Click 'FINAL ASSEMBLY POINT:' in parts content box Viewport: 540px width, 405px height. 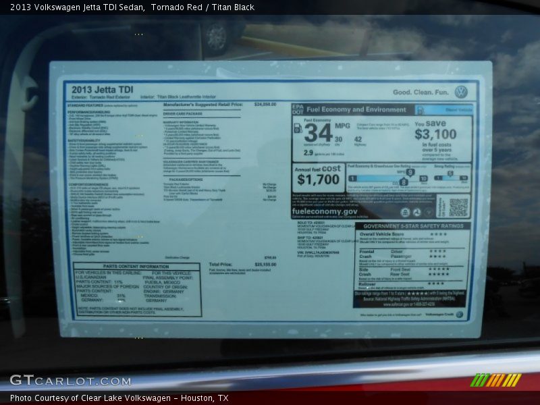pos(167,278)
